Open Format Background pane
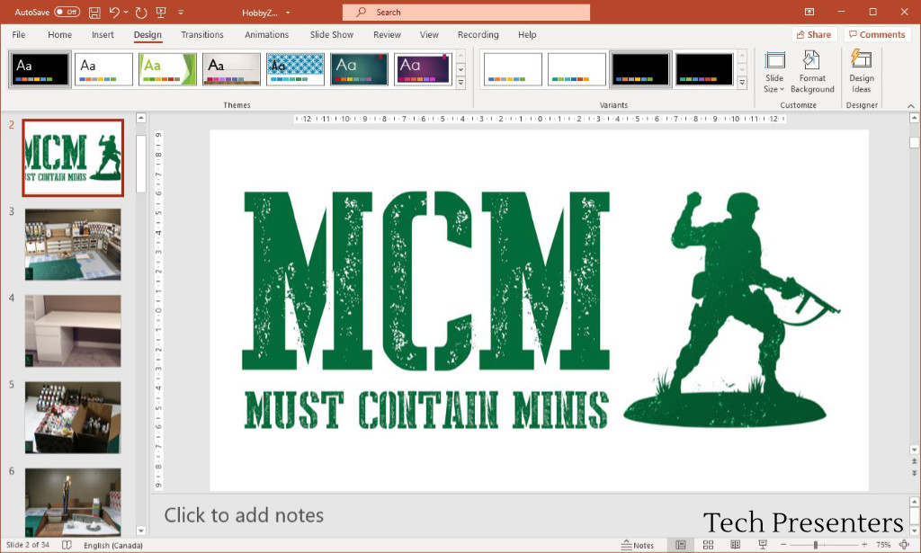The width and height of the screenshot is (921, 553). [x=812, y=72]
